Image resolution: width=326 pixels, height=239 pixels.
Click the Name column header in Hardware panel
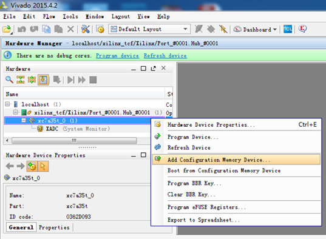84,94
